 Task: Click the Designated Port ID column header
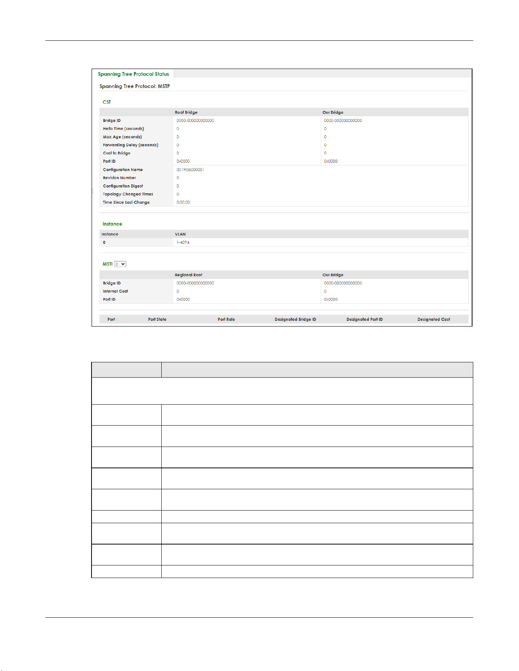[365, 320]
